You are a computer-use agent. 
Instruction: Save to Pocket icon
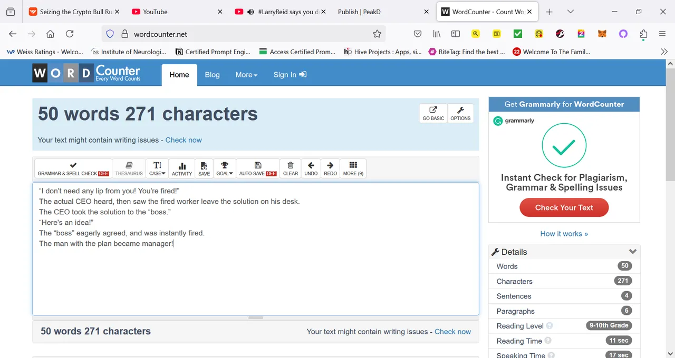tap(418, 34)
